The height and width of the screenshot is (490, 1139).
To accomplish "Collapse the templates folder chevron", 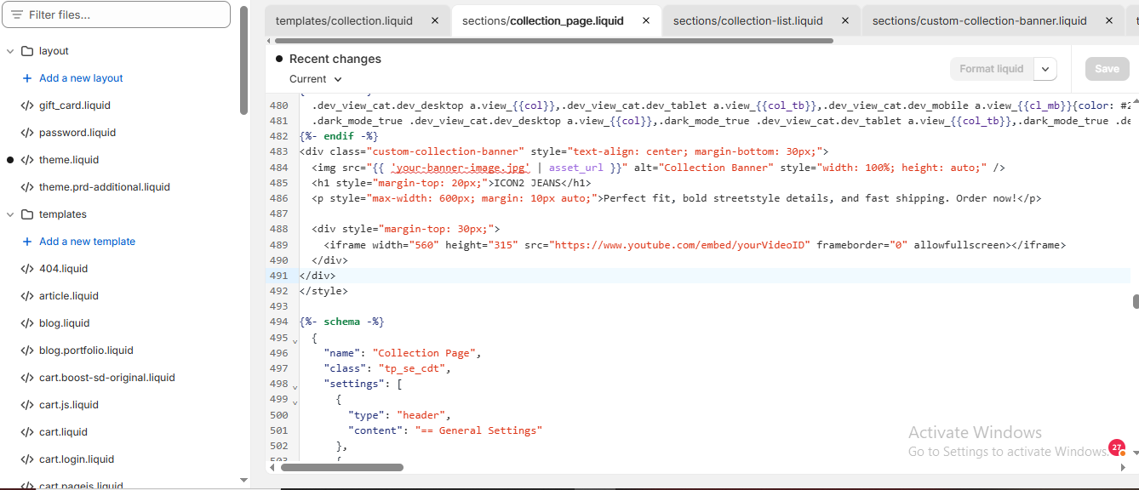I will click(10, 214).
